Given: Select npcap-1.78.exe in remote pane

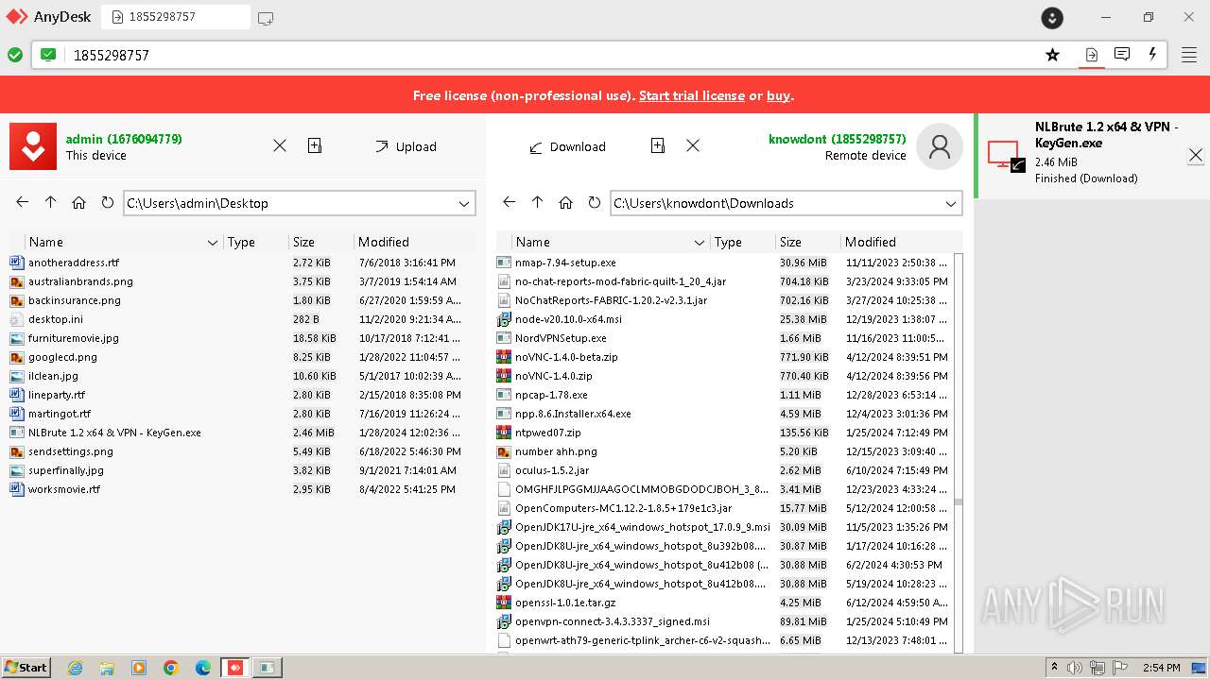Looking at the screenshot, I should pos(551,395).
